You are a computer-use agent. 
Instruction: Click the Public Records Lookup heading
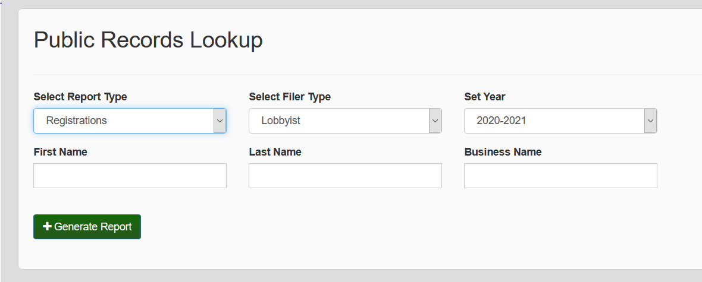pos(148,40)
